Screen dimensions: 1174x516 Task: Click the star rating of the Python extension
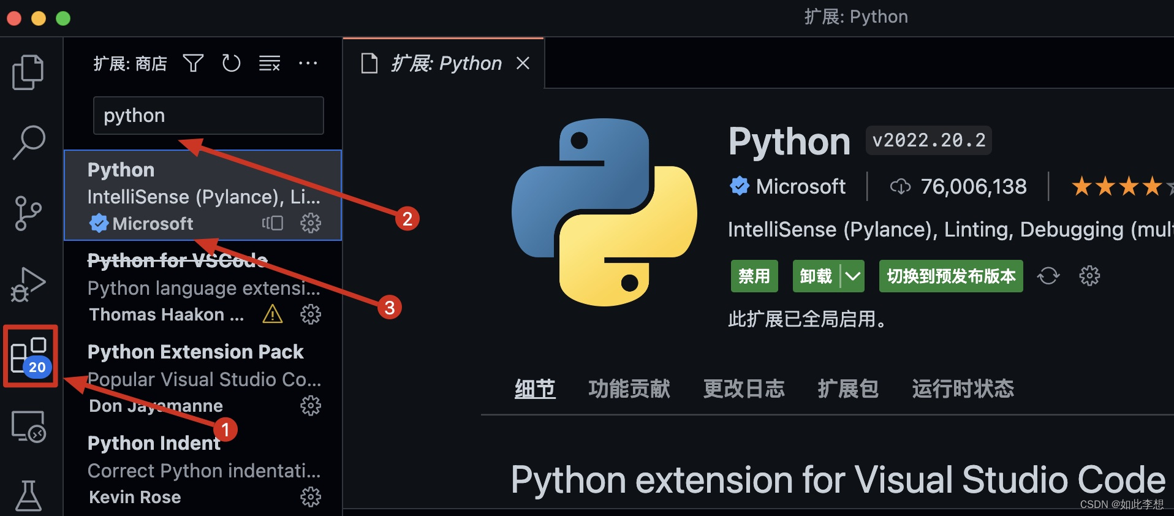(x=1123, y=186)
